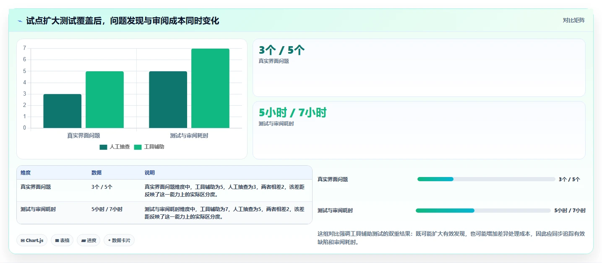Toggle the 人工抽查 legend swatch
Screen dimensions: 602x263
point(103,147)
